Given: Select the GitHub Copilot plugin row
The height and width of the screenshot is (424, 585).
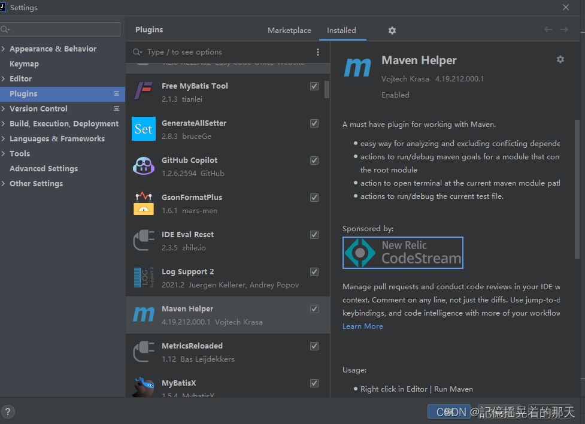Looking at the screenshot, I should 228,166.
